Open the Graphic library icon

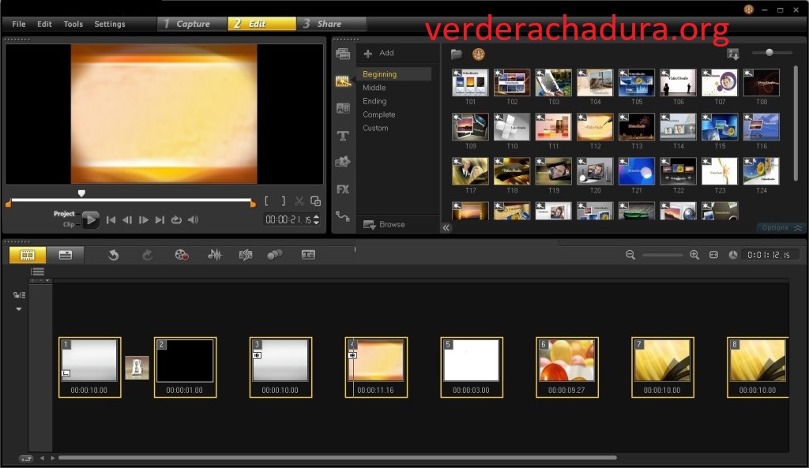click(343, 162)
